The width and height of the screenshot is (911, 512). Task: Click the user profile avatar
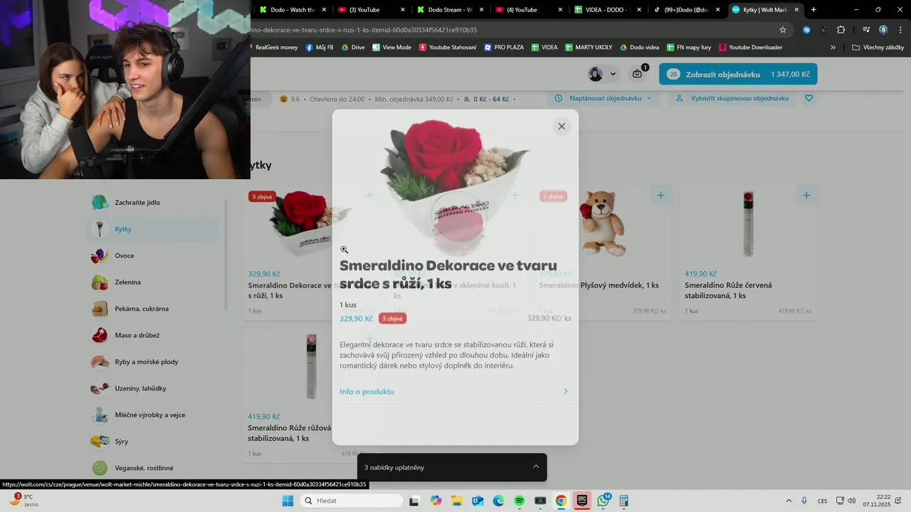pyautogui.click(x=596, y=75)
